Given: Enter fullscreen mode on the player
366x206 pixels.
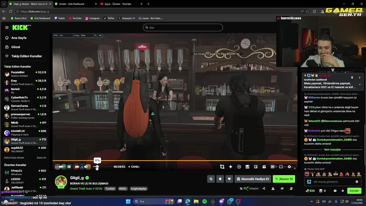Looking at the screenshot, I should coord(281,167).
